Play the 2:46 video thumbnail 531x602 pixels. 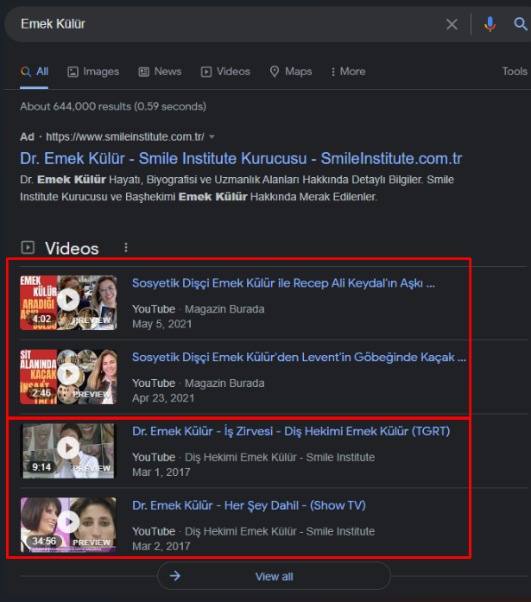68,377
